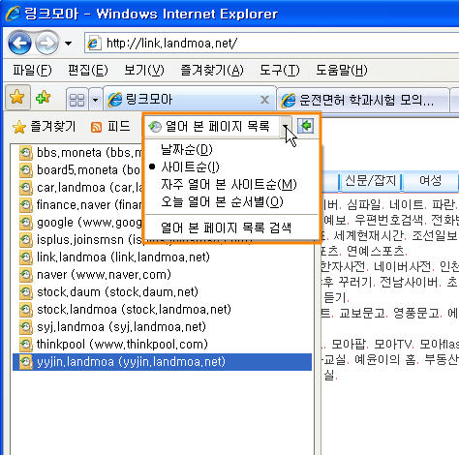Open recent pages dropdown next to Forward
459x455 pixels.
pyautogui.click(x=68, y=43)
